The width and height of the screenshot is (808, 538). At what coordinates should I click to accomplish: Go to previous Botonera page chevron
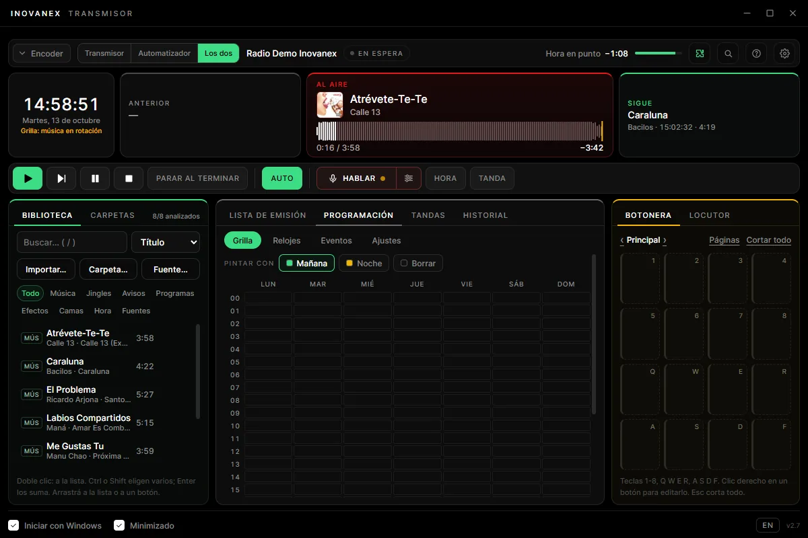tap(622, 240)
